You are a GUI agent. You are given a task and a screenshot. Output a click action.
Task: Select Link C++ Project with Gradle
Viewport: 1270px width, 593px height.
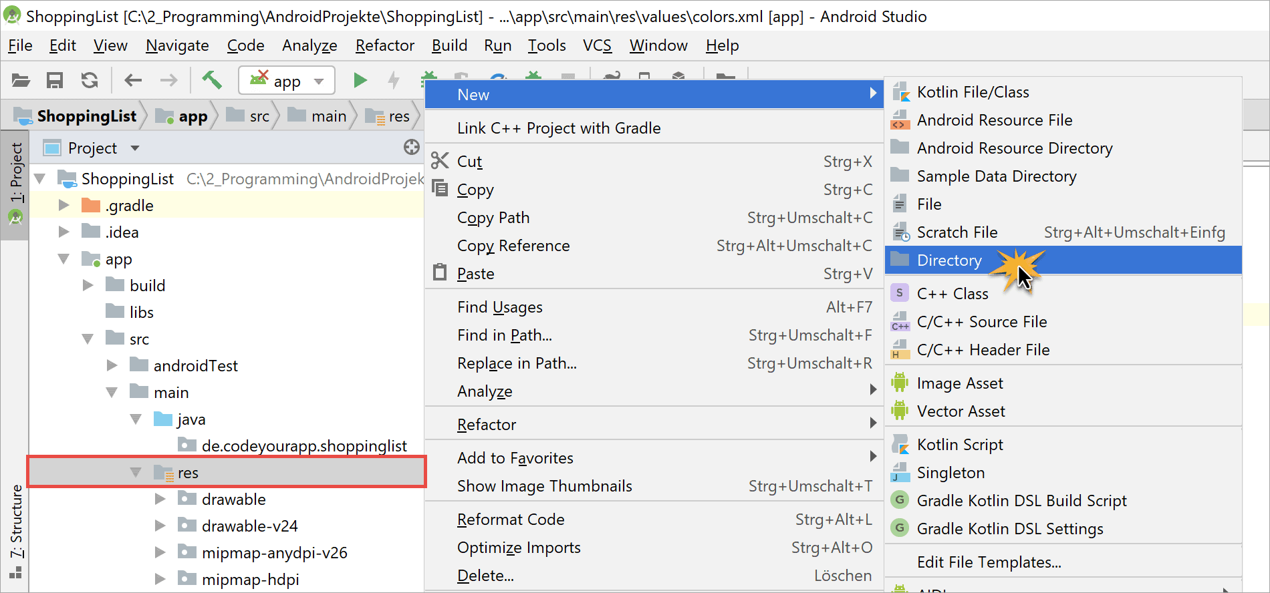654,128
